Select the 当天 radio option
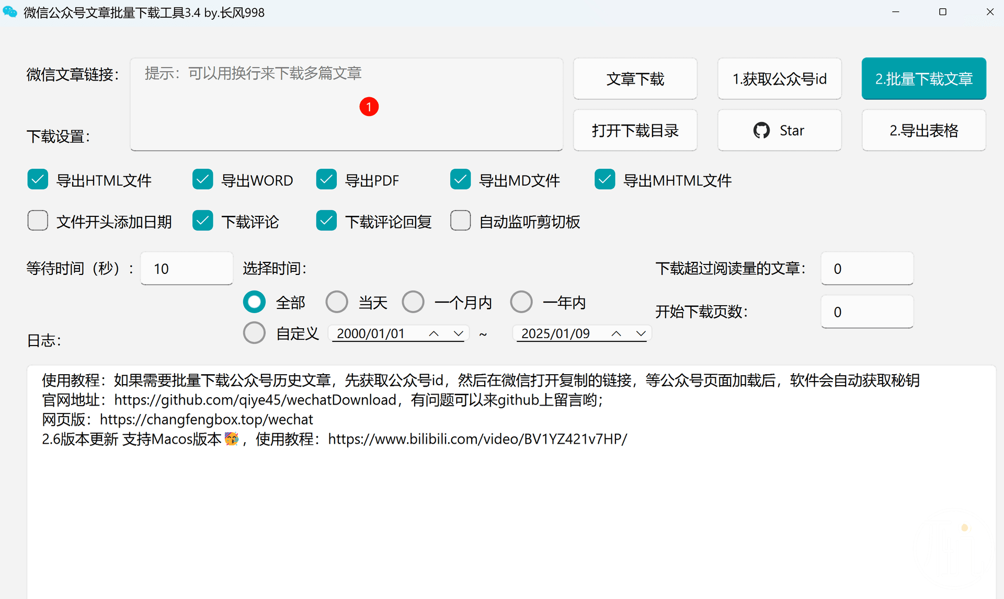Viewport: 1004px width, 599px height. tap(337, 302)
